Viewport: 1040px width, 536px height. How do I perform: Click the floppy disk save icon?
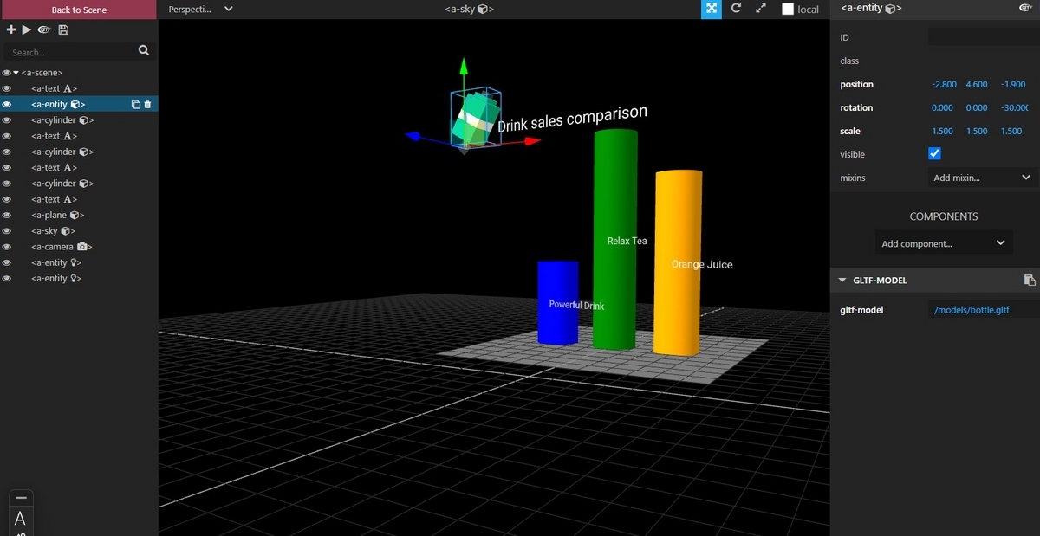click(63, 29)
